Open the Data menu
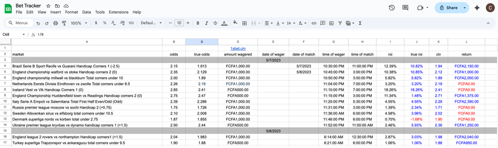The width and height of the screenshot is (498, 148). coord(86,12)
